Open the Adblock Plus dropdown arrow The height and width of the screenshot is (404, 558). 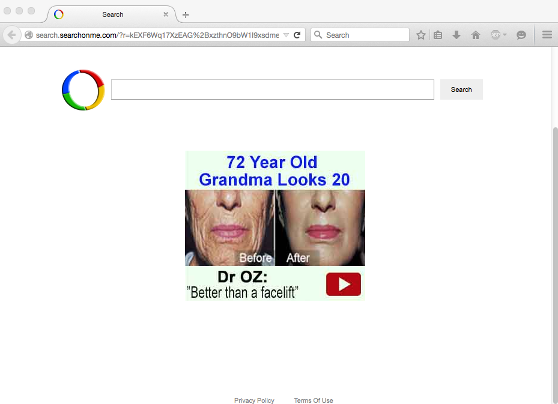click(x=505, y=35)
